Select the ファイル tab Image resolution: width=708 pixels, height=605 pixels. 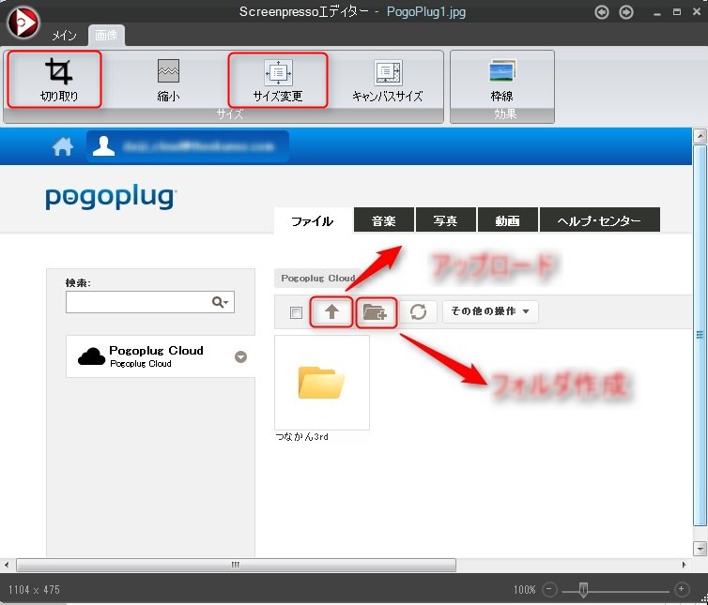(313, 221)
